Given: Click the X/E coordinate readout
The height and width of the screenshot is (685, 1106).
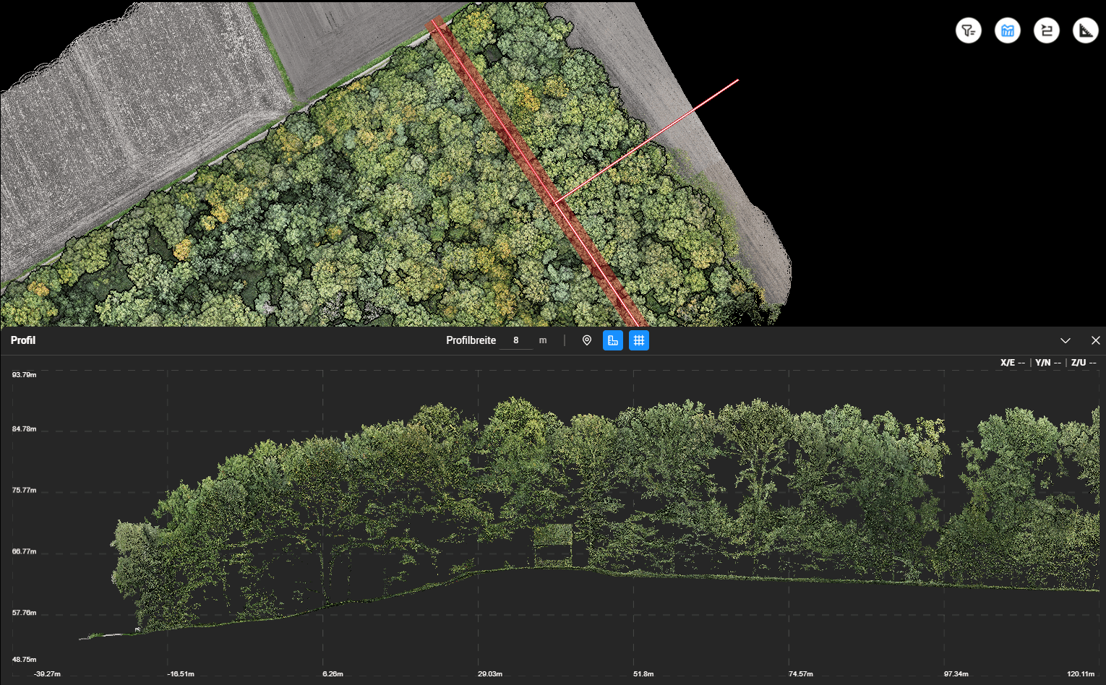Looking at the screenshot, I should (1013, 363).
